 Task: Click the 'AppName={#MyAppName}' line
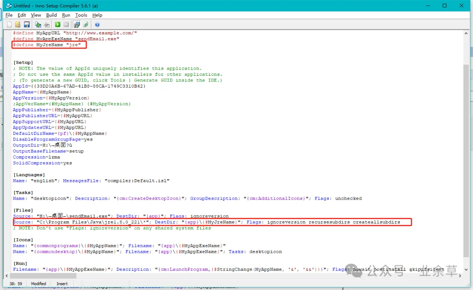42,92
